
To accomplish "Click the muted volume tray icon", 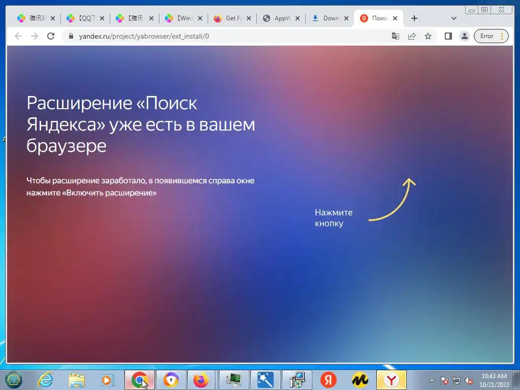I will tap(469, 380).
